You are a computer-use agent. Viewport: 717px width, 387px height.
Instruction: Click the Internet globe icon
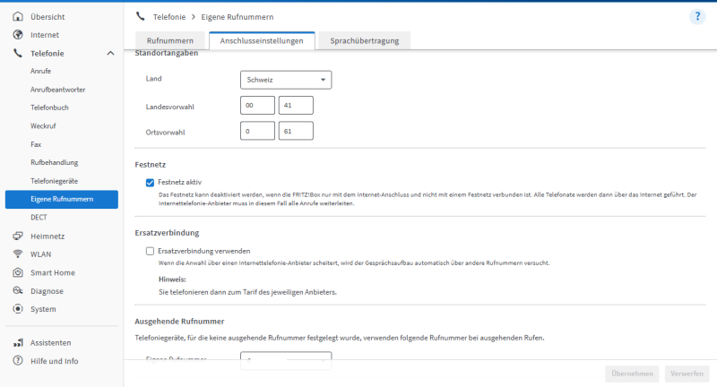[x=18, y=35]
